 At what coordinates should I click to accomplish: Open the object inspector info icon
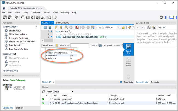(x=16, y=17)
